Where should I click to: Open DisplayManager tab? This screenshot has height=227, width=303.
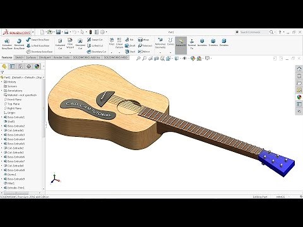point(37,66)
